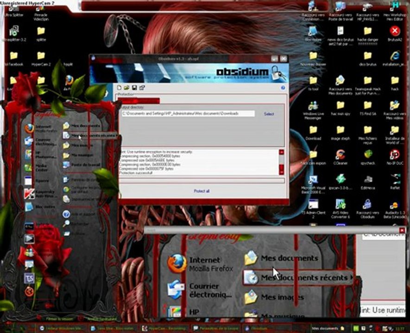
Task: Click Mes images in the magnifier window
Action: 274,297
